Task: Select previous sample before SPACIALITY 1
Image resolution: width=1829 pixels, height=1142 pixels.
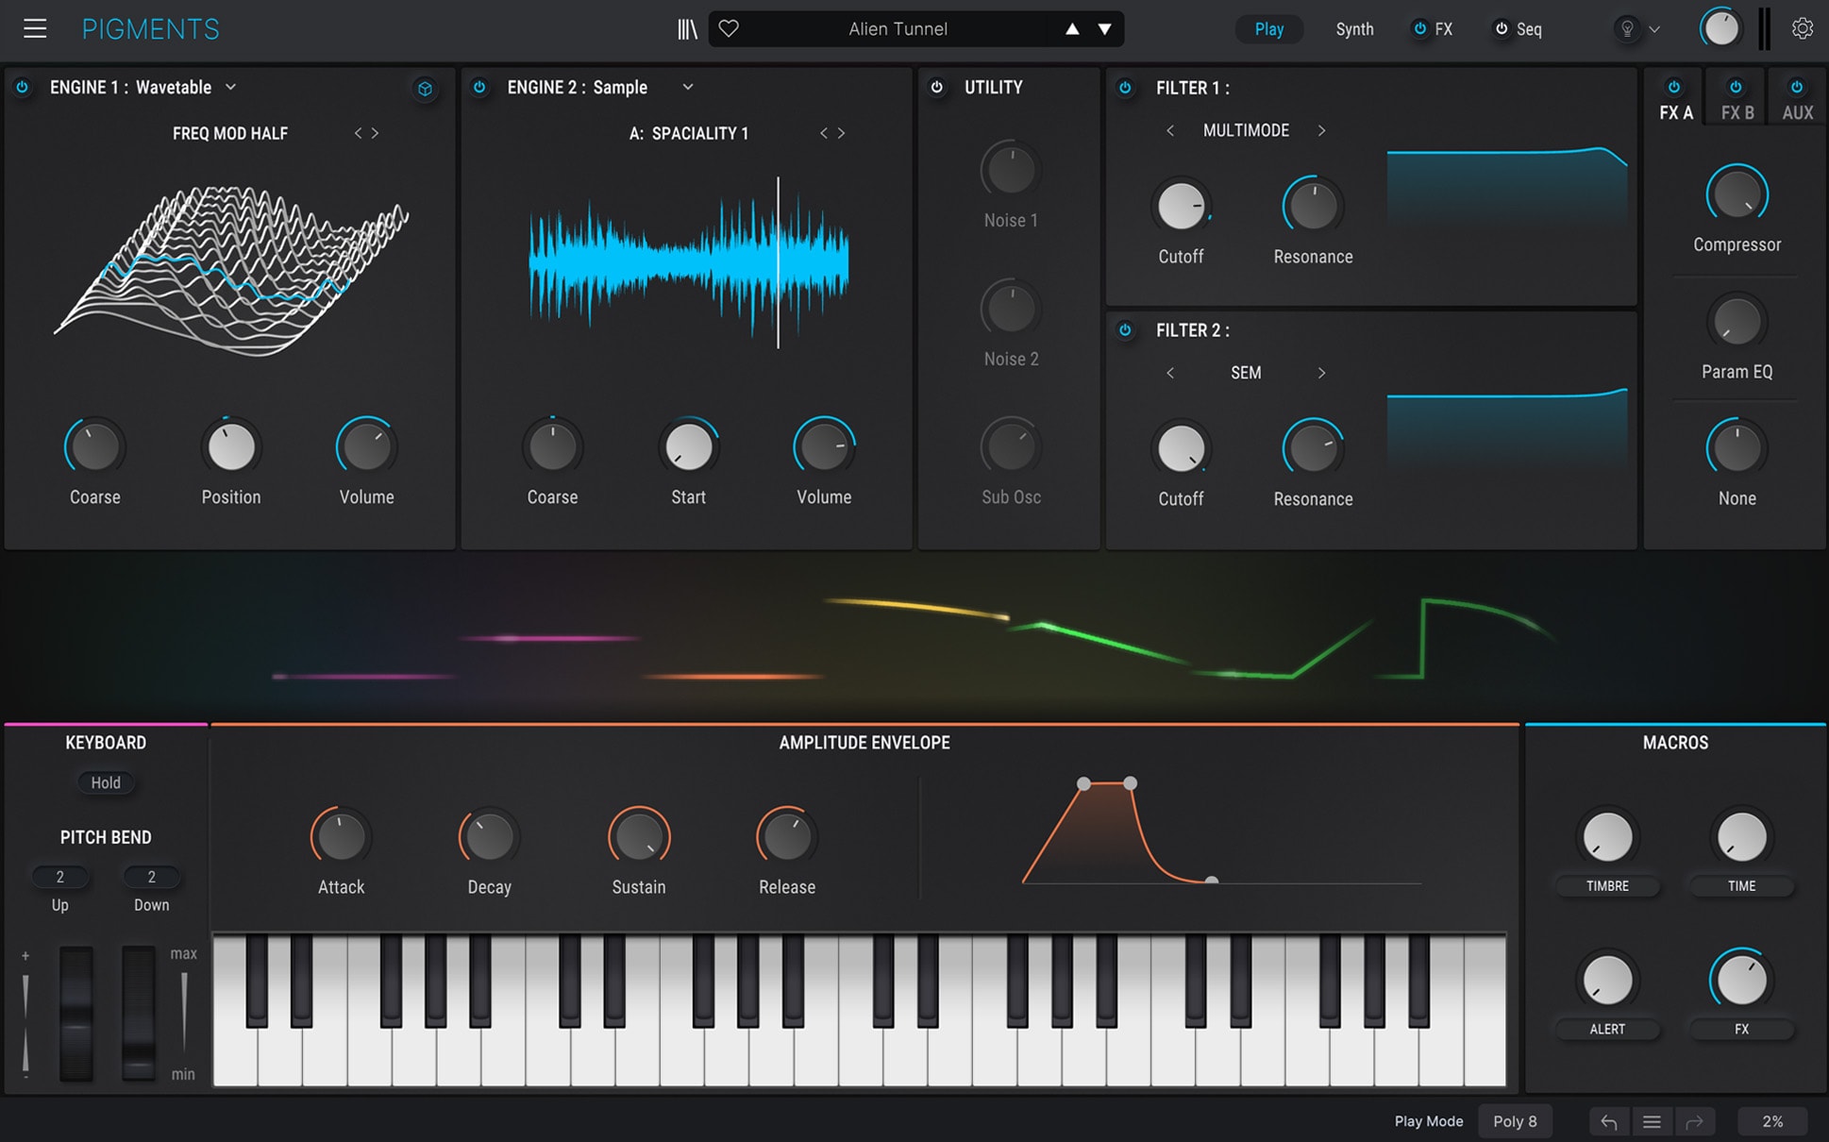Action: 824,133
